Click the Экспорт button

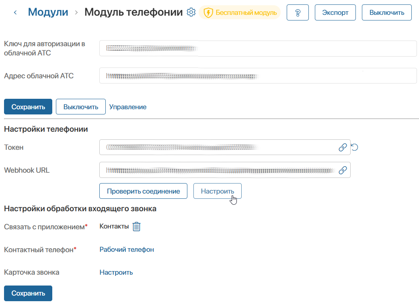(x=335, y=12)
